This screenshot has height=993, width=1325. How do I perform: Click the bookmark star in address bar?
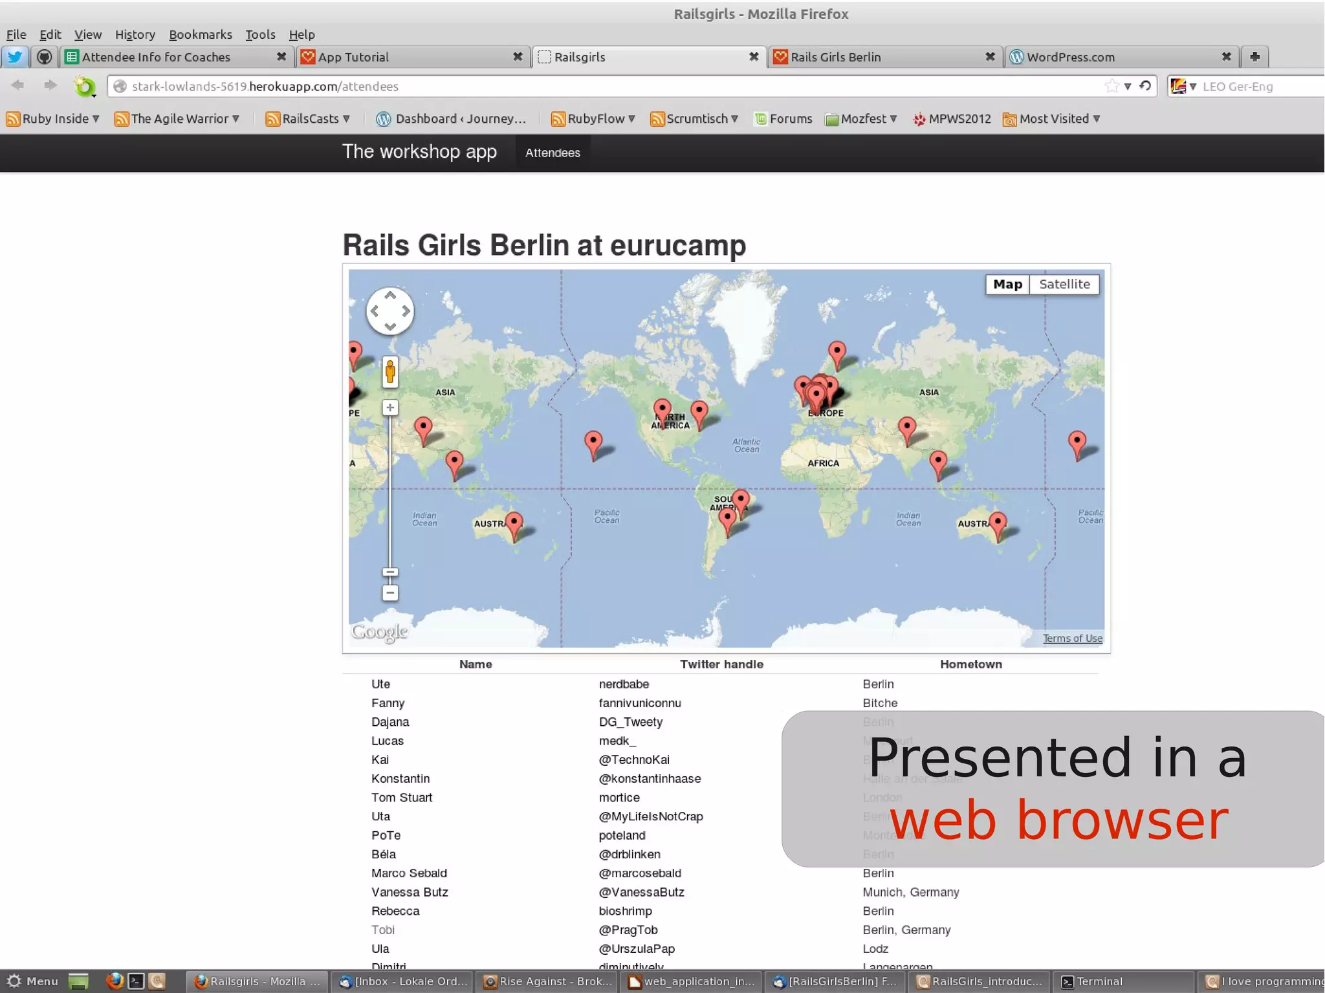coord(1111,86)
